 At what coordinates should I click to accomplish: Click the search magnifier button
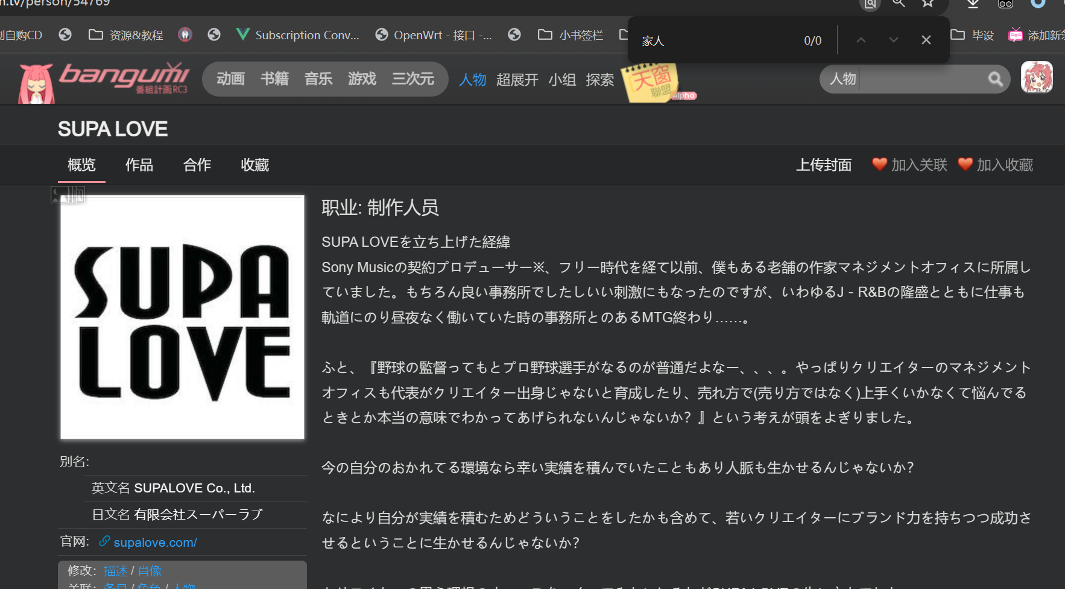point(996,79)
